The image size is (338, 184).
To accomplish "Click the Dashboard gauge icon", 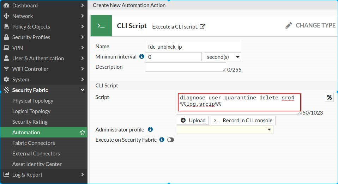I will [x=6, y=5].
